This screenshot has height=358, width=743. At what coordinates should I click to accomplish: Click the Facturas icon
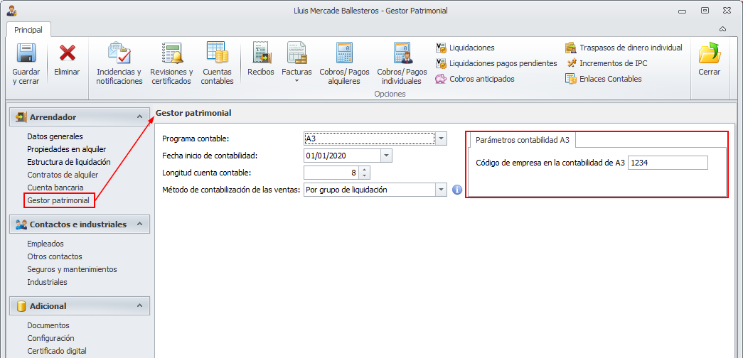(x=296, y=53)
